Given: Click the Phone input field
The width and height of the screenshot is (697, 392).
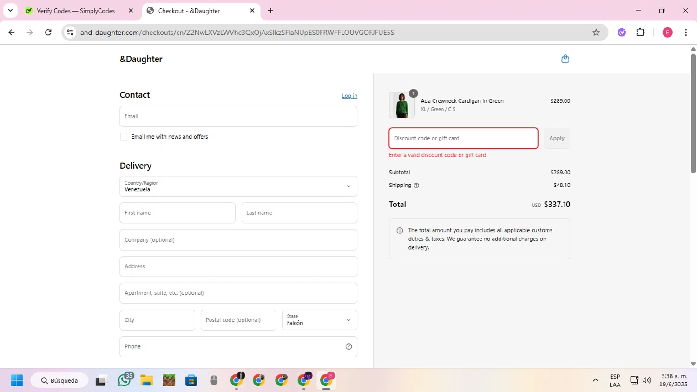Looking at the screenshot, I should pyautogui.click(x=238, y=346).
